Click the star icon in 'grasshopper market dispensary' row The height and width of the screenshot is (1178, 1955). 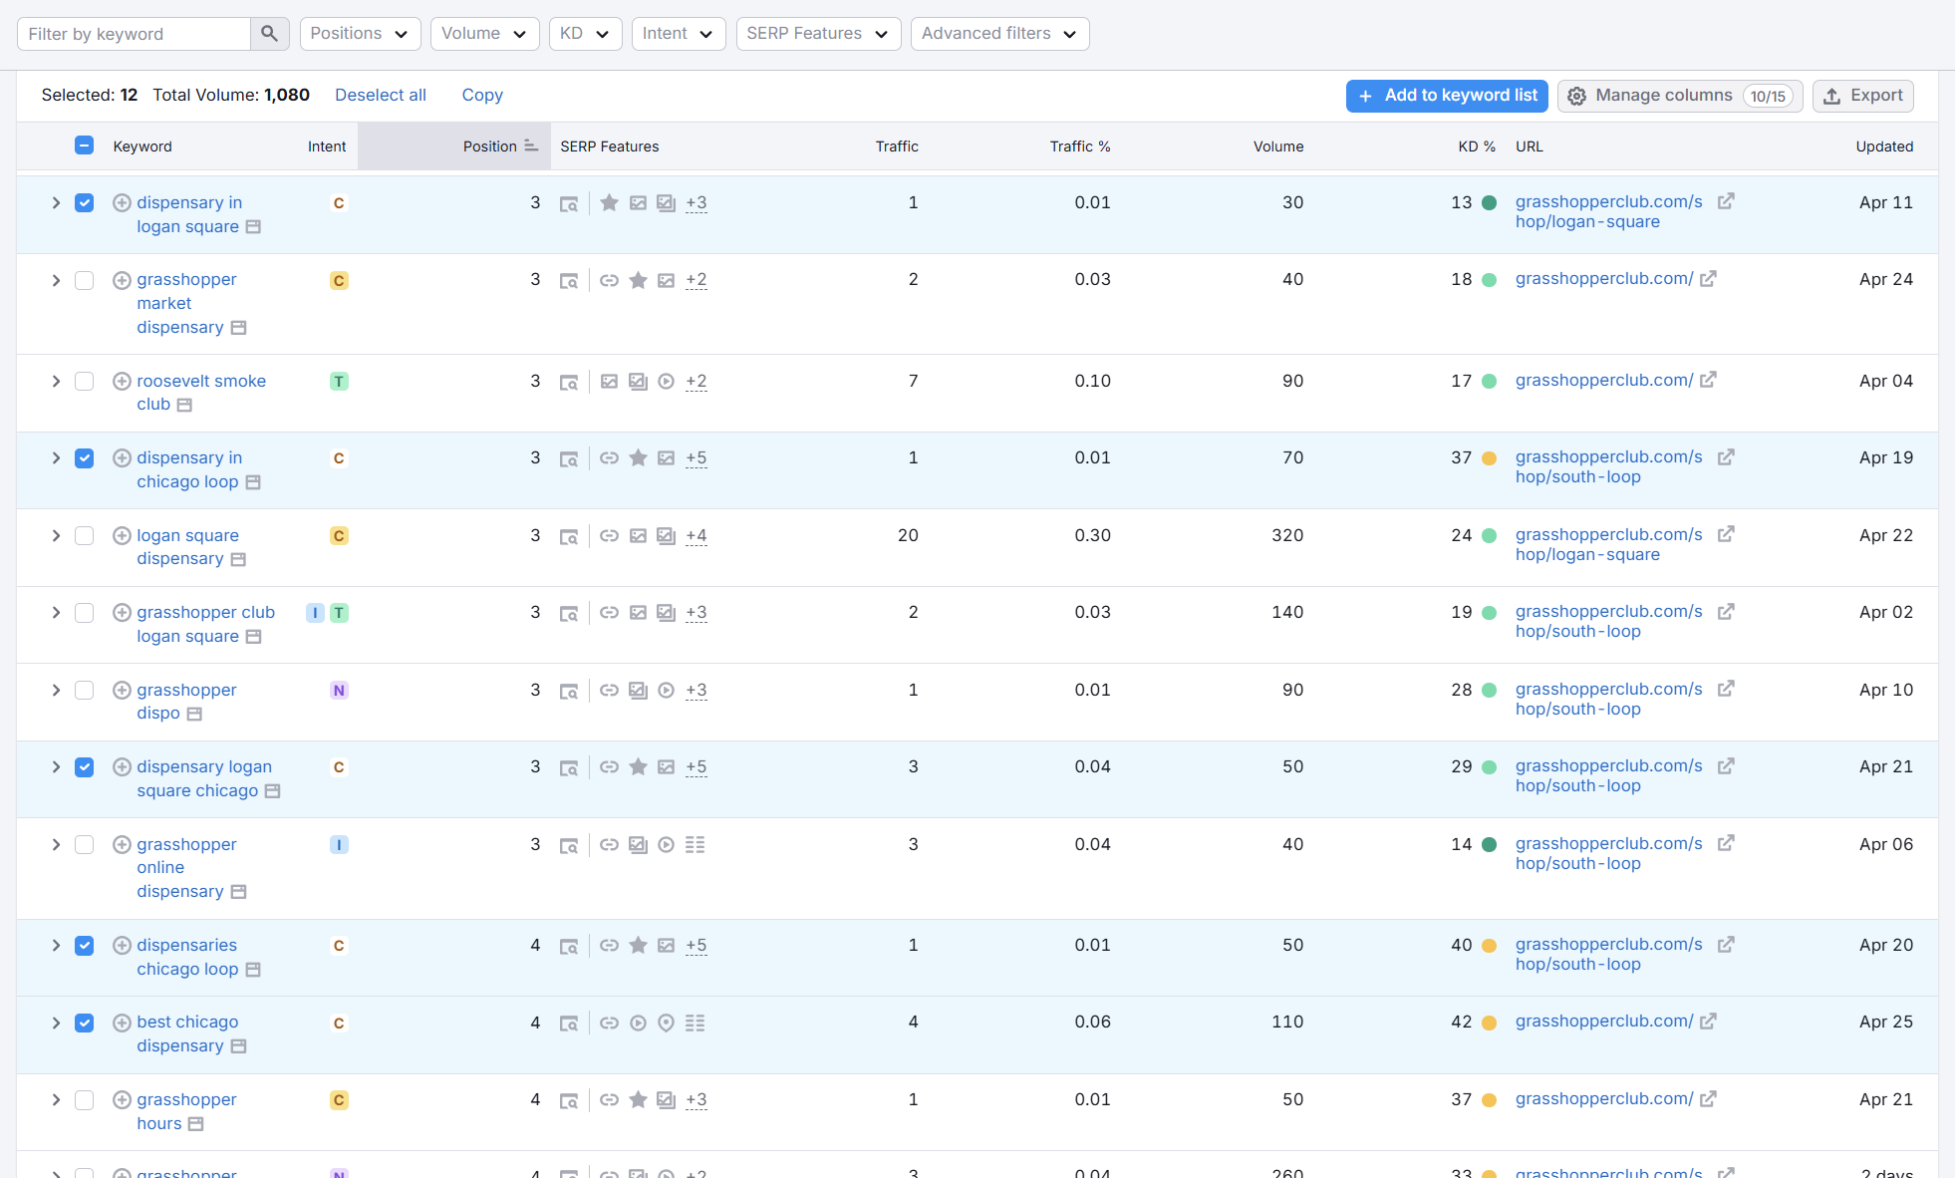tap(638, 280)
